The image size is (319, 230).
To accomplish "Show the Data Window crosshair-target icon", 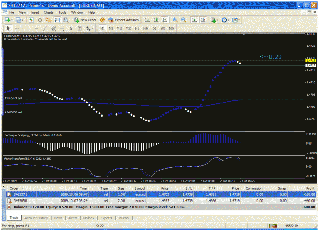I will [x=40, y=20].
